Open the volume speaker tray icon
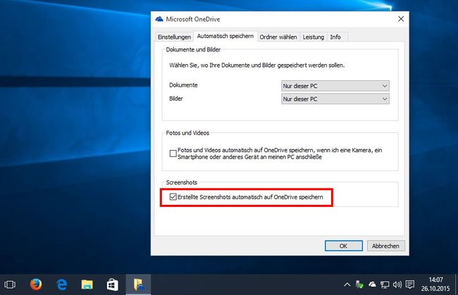The height and width of the screenshot is (295, 458). 397,284
